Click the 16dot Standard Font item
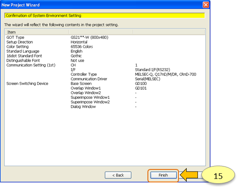 pyautogui.click(x=24, y=56)
